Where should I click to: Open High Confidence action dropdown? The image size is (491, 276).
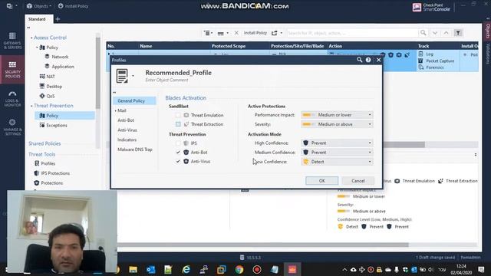[337, 143]
